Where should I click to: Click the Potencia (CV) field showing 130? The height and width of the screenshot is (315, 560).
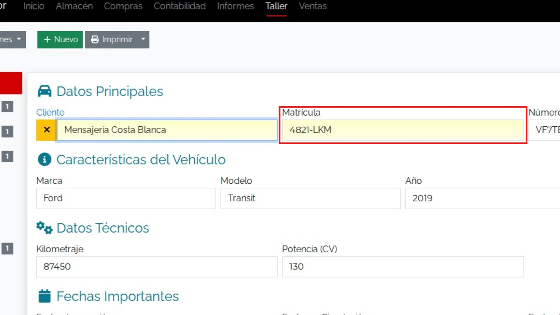(x=403, y=267)
